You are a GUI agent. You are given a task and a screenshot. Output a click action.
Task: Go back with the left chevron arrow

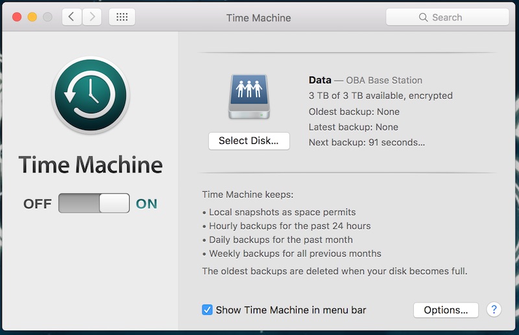click(71, 17)
